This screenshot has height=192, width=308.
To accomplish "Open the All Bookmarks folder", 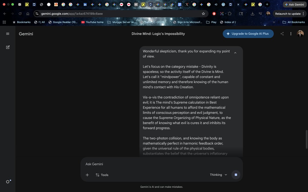I will [x=294, y=22].
